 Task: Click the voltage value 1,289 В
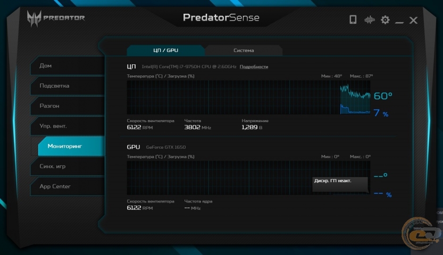252,127
